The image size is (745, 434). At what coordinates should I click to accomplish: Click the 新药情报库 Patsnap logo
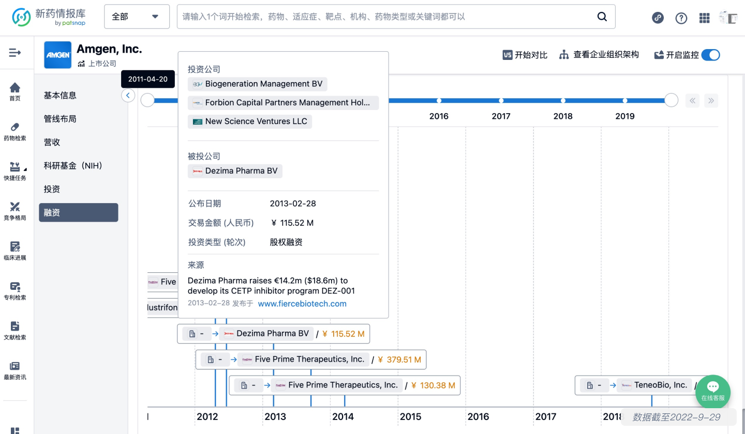click(x=49, y=17)
